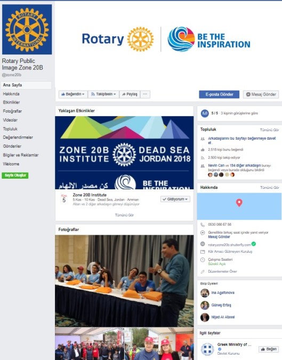Viewport: 282px width, 360px height.
Task: Click the 5,0 rating badge icon
Action: pyautogui.click(x=205, y=113)
